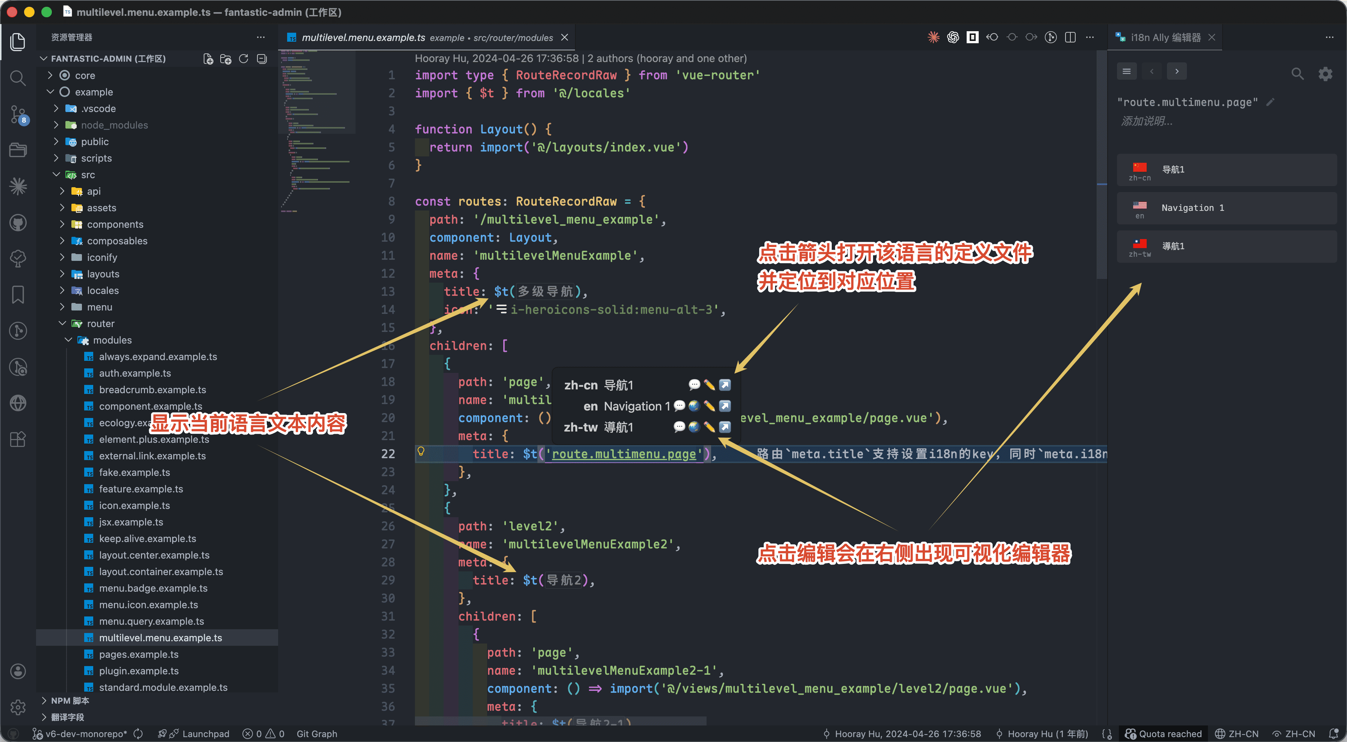
Task: Expand the NPM 脚本 section
Action: pos(44,701)
